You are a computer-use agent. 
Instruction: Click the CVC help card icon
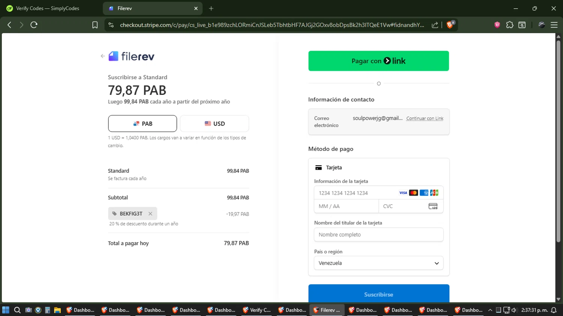pyautogui.click(x=433, y=206)
